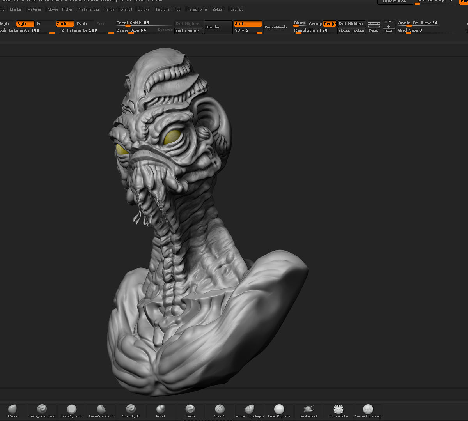Open the Marker menu

click(x=16, y=9)
